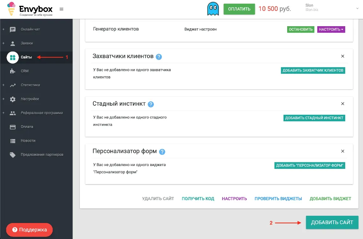Expand the Реферальная программа plus sign
This screenshot has width=363, height=239.
coord(4,113)
